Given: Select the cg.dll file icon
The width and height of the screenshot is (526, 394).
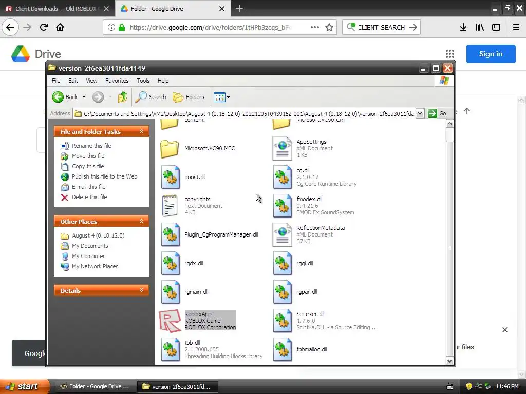Looking at the screenshot, I should click(x=283, y=177).
